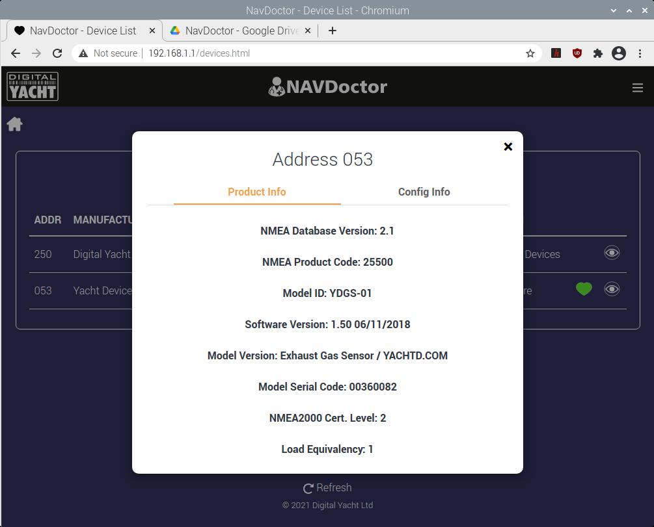Open the extensions puzzle menu
This screenshot has width=654, height=527.
(x=597, y=53)
